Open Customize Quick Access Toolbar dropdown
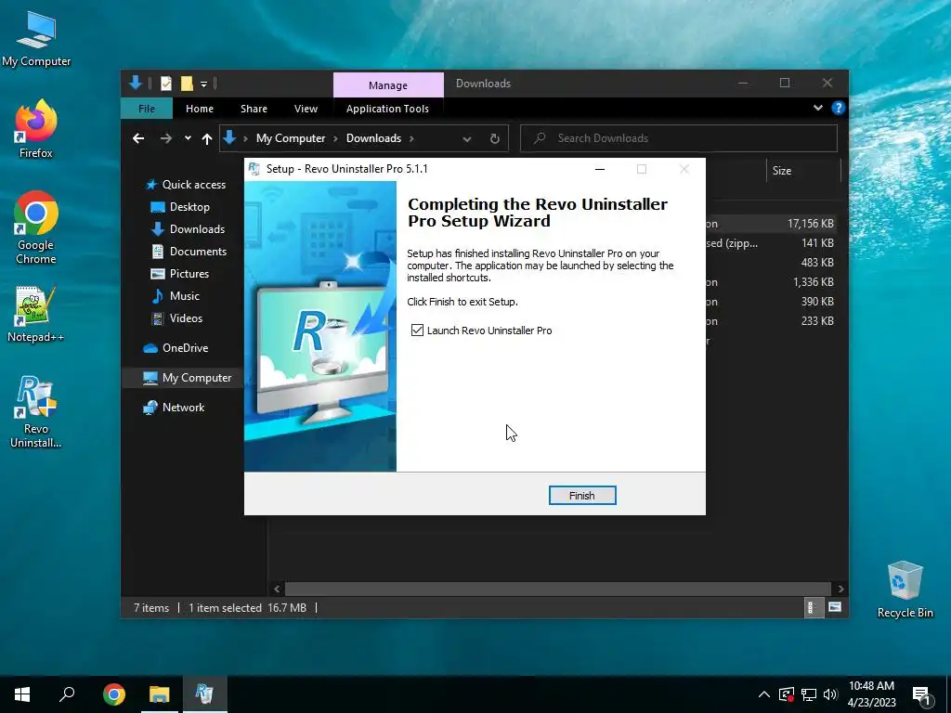Screen dimensions: 951x713 [x=203, y=84]
